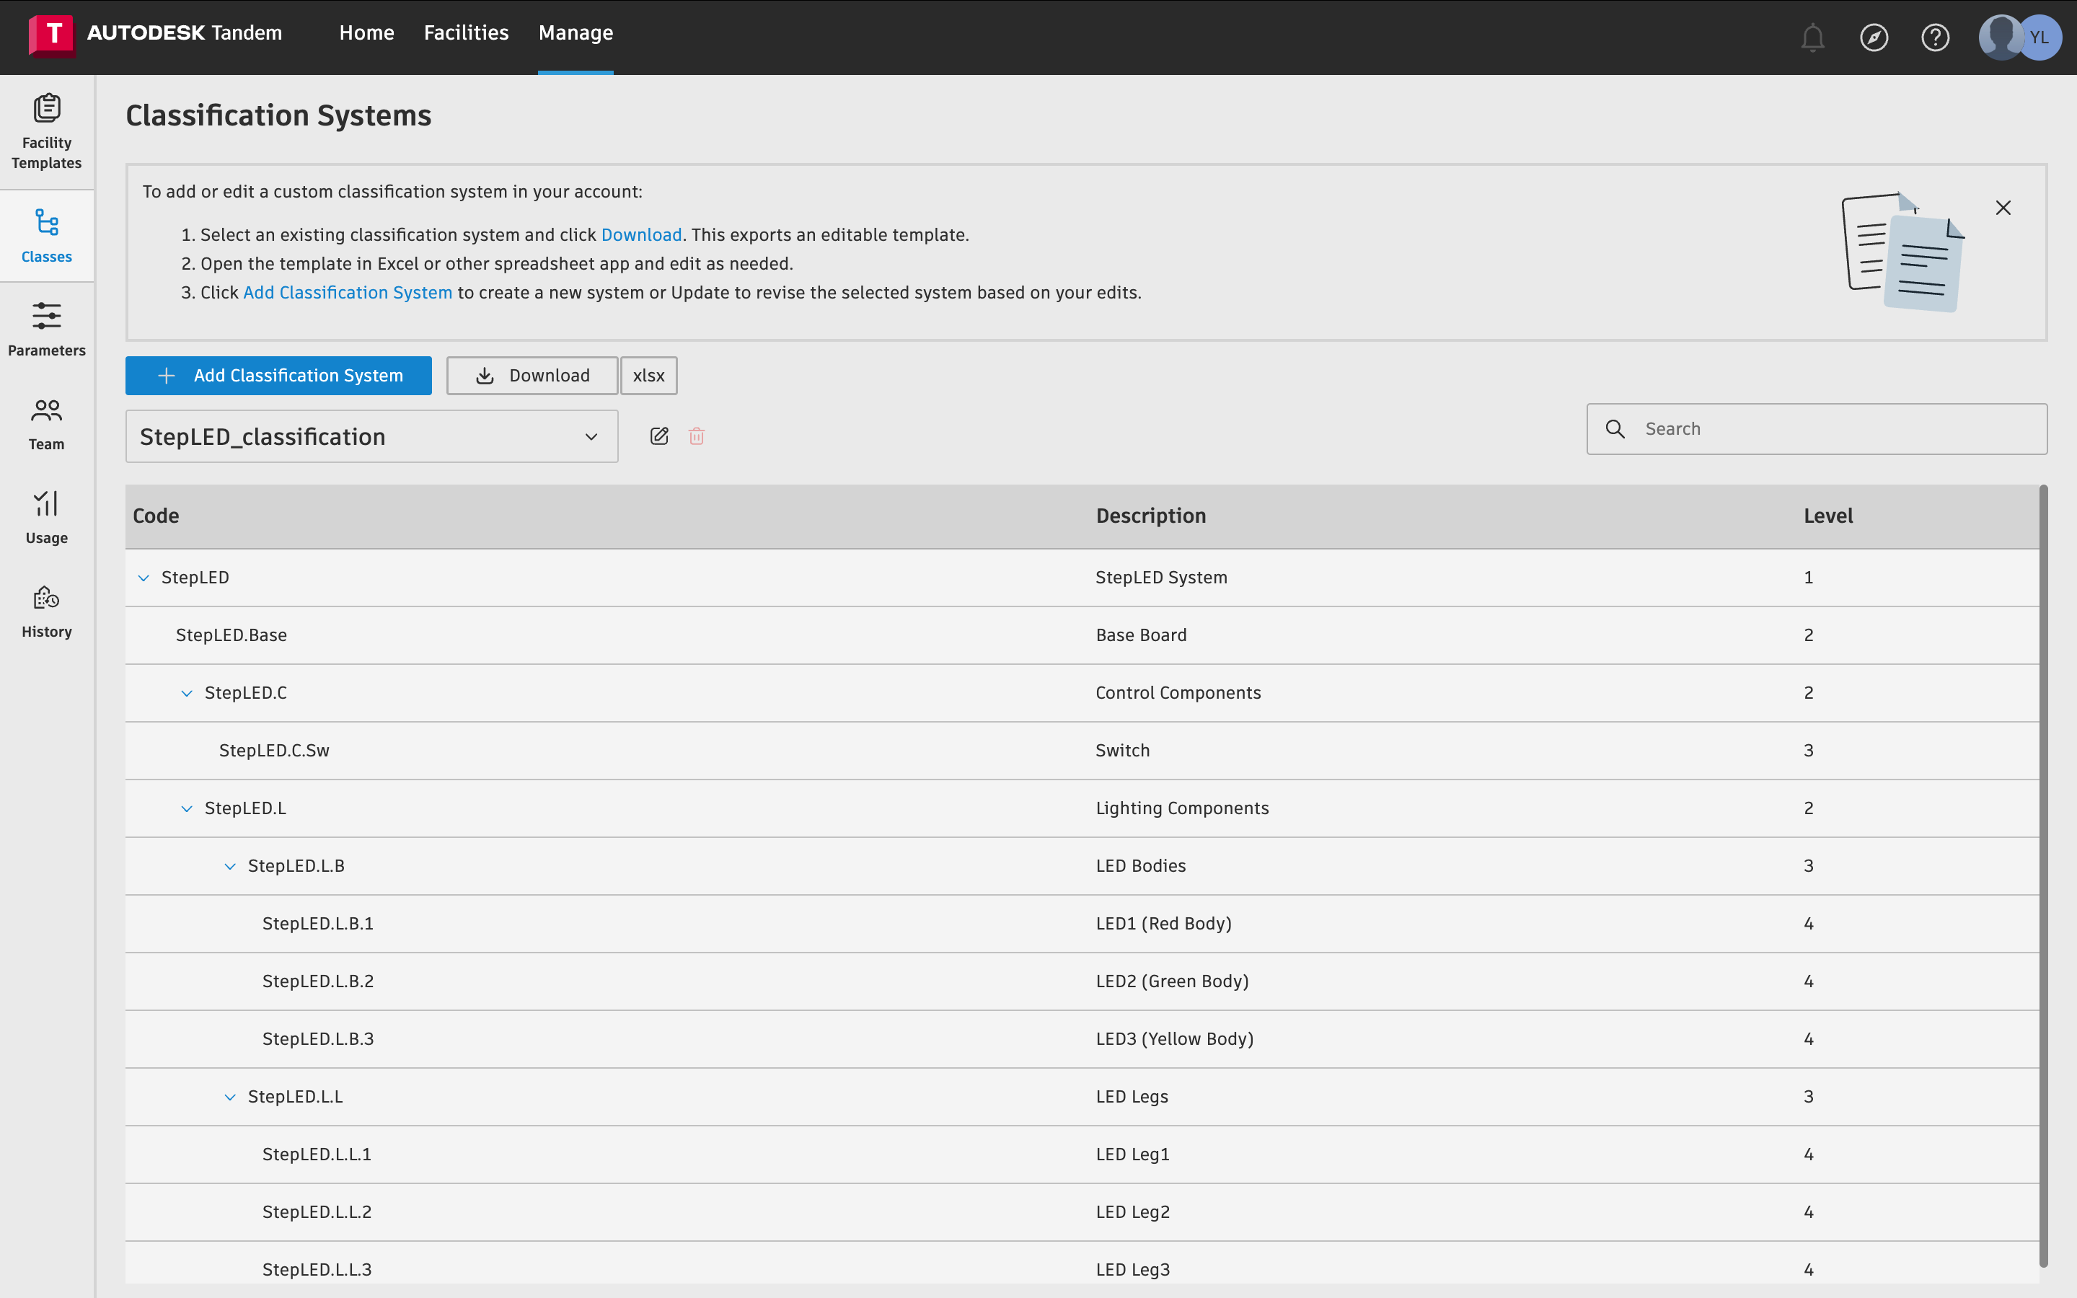
Task: Go to the Home tab
Action: pyautogui.click(x=366, y=32)
